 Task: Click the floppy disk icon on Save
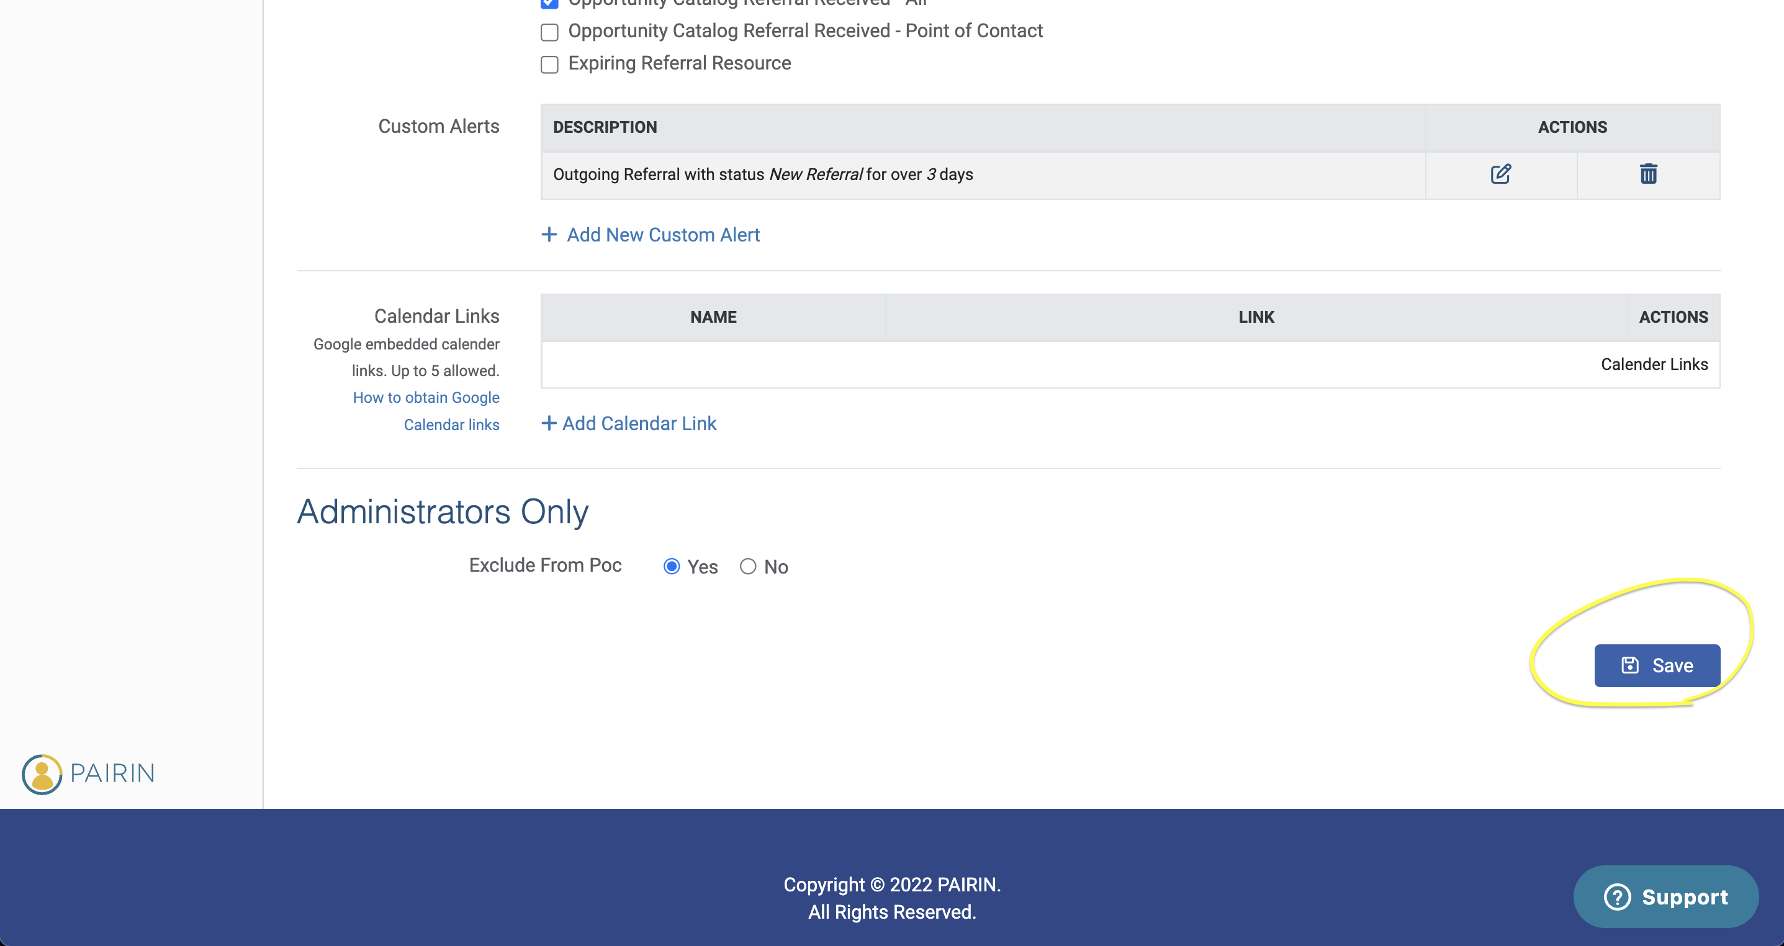1630,665
